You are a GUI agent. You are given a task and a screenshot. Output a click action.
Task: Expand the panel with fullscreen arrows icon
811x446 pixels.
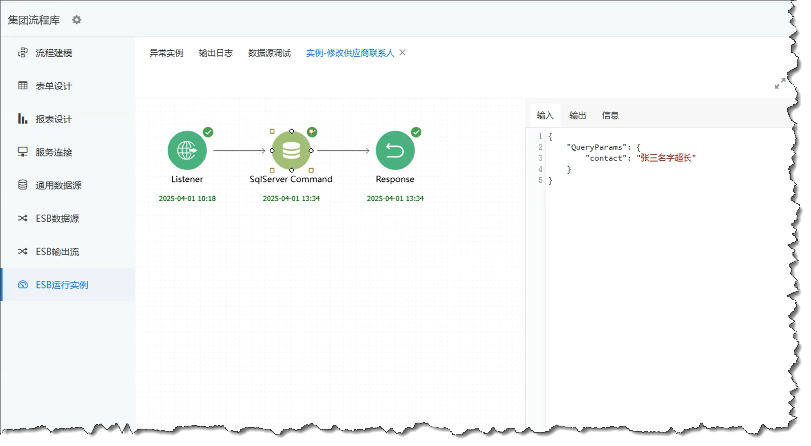[x=779, y=84]
